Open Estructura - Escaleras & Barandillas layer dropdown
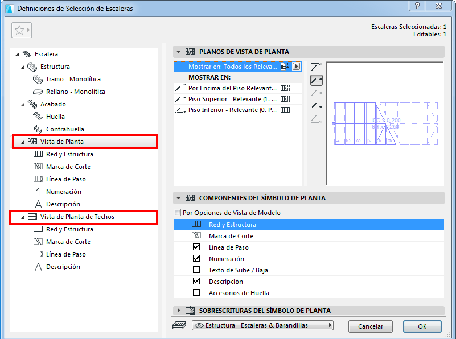Screen dimensions: 456x339 coord(262,325)
